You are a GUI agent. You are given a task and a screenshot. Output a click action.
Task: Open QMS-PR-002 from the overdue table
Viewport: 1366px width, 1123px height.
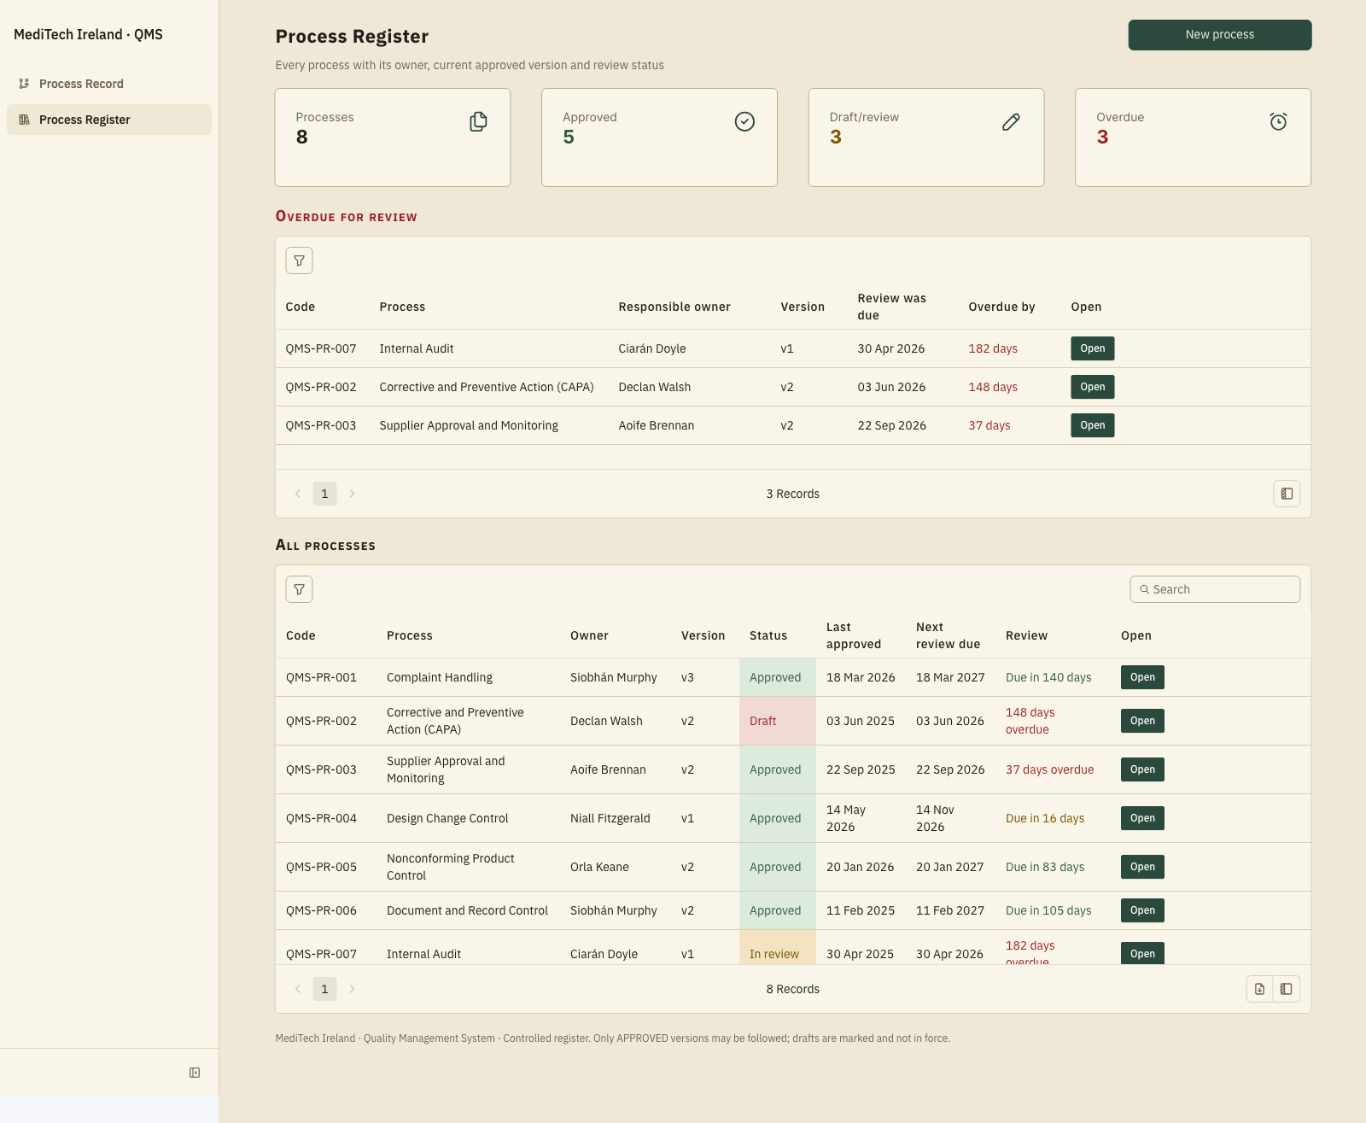click(x=1093, y=387)
